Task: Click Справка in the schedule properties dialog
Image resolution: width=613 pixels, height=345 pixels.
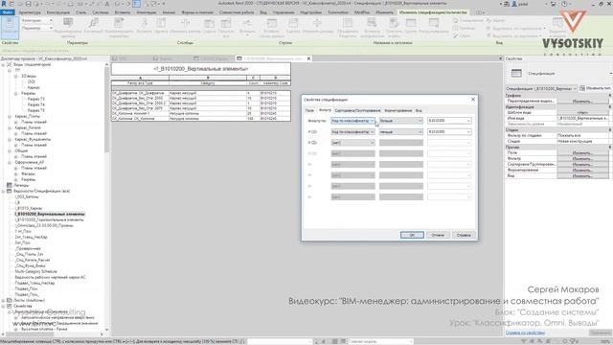Action: 464,235
